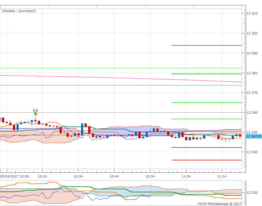Select the gray horizontal line at 12 260
The height and width of the screenshot is (206, 262).
121,113
